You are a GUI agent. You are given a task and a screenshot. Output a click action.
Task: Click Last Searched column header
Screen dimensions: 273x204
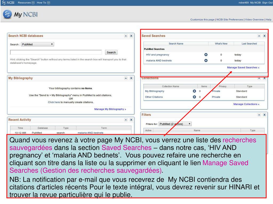pos(249,44)
